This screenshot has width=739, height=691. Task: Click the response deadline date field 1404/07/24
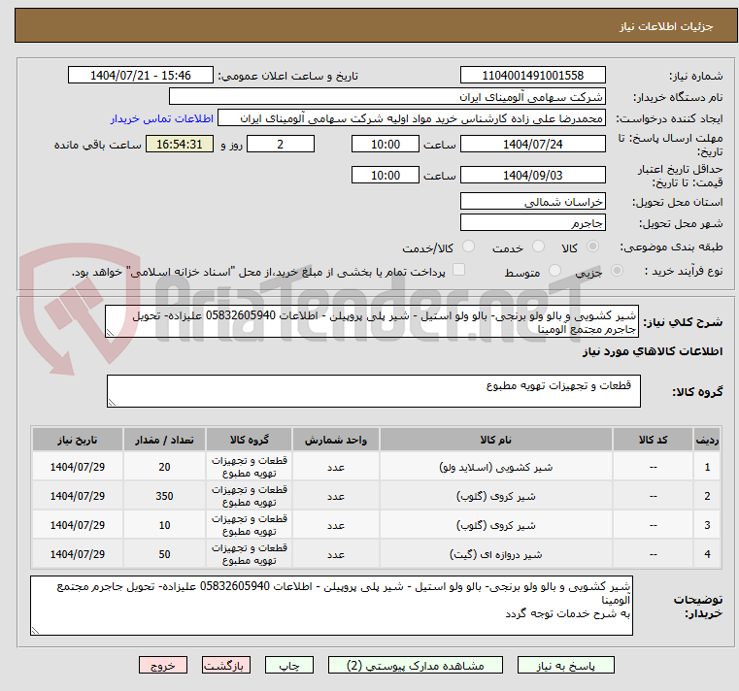pyautogui.click(x=532, y=144)
